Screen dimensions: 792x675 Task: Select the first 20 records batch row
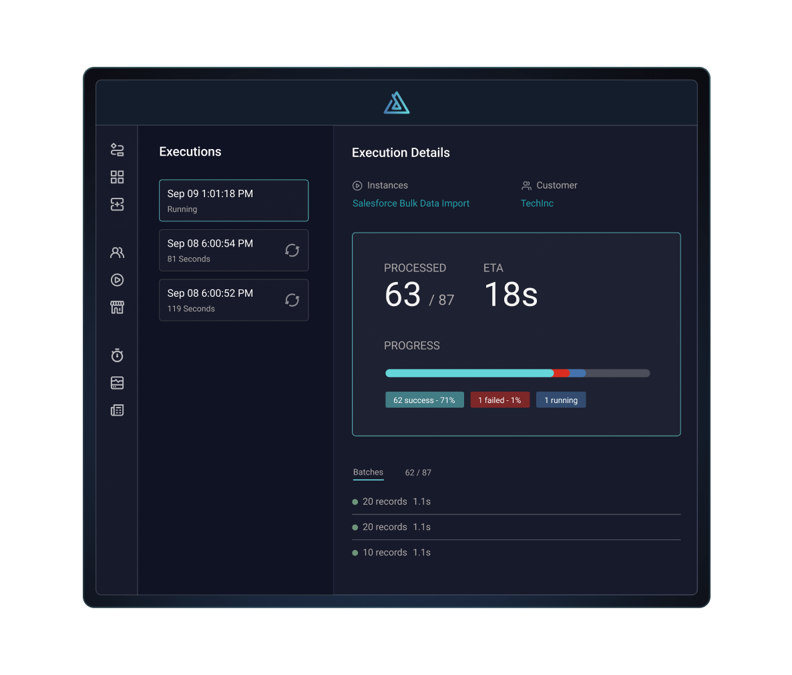click(x=516, y=502)
